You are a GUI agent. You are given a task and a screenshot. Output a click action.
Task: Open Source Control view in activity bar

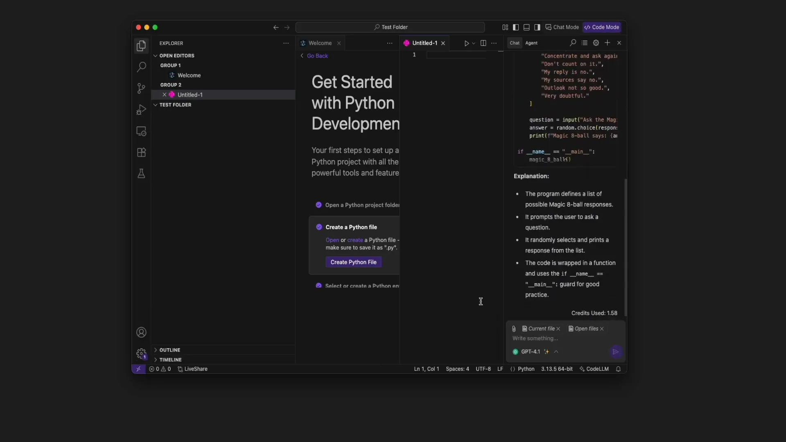(x=141, y=88)
